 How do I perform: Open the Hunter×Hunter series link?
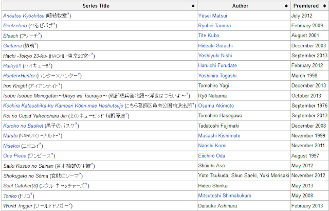click(19, 76)
